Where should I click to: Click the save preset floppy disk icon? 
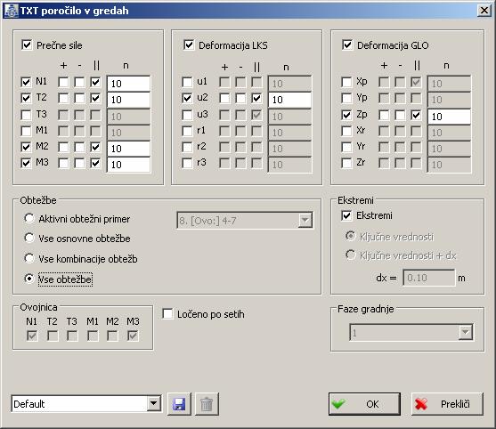click(x=179, y=404)
